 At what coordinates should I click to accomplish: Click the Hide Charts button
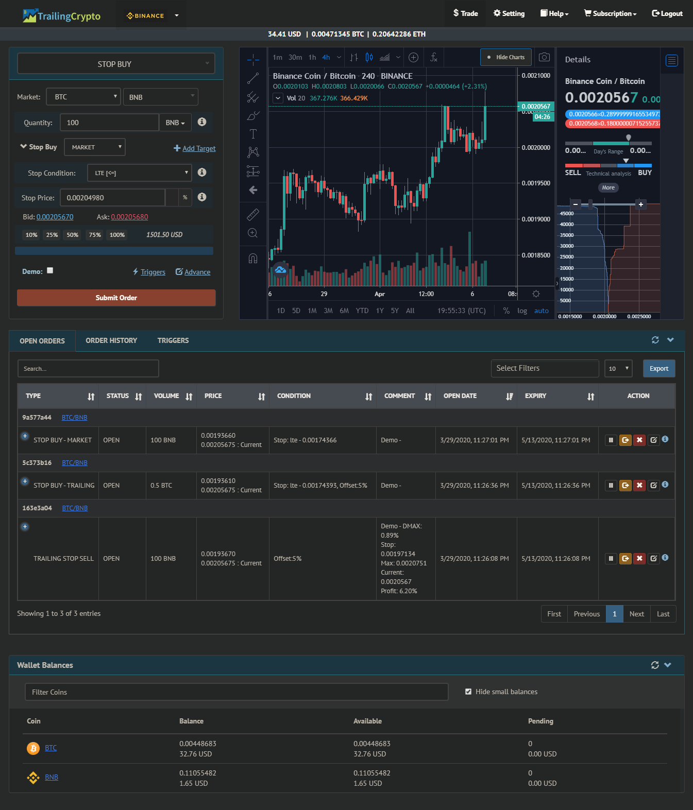pos(506,57)
